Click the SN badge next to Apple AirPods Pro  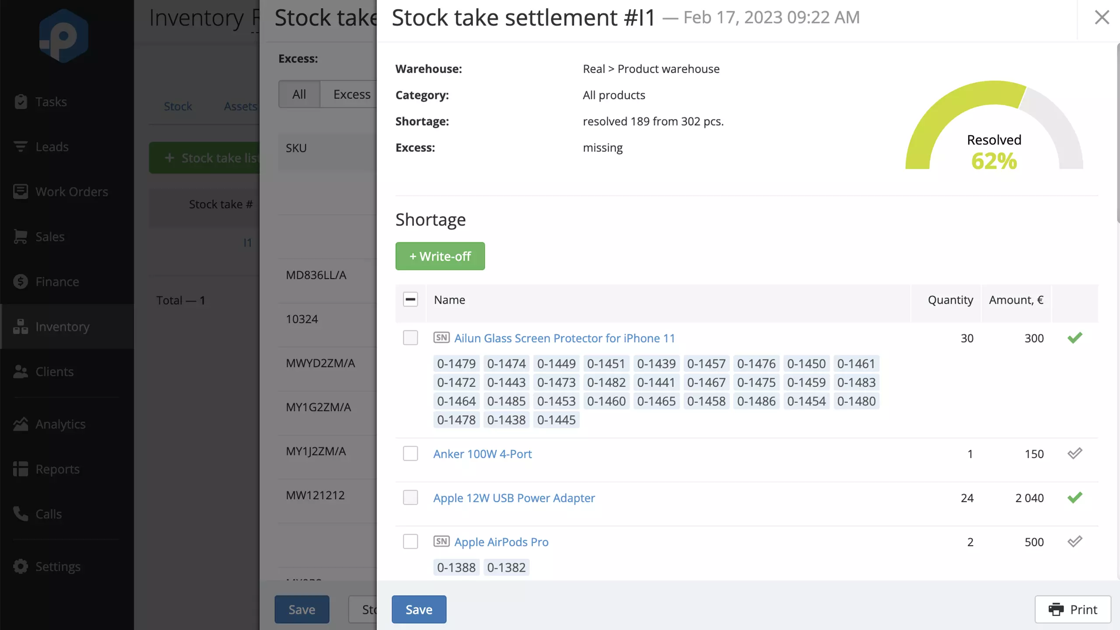[x=441, y=541]
